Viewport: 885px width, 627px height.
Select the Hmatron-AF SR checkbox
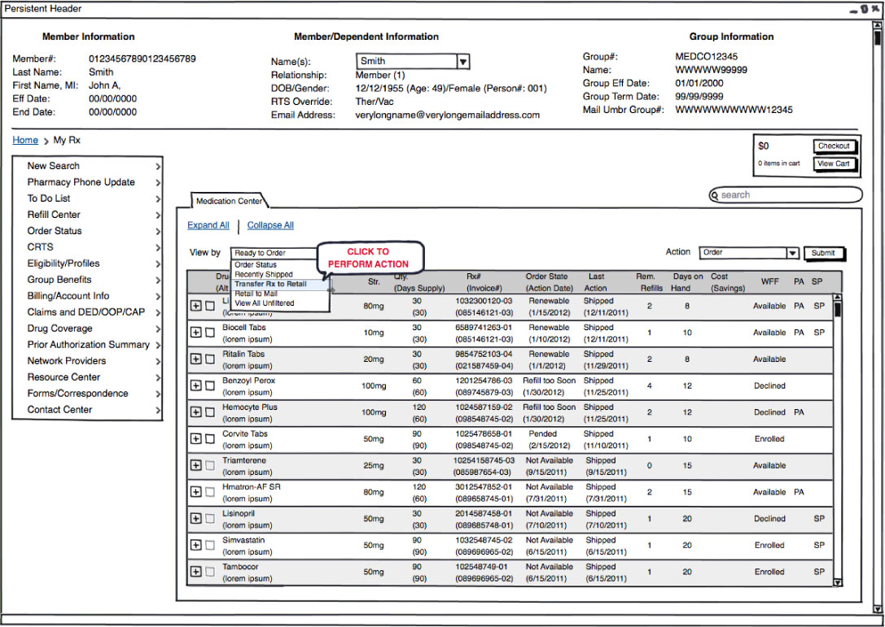pyautogui.click(x=210, y=492)
